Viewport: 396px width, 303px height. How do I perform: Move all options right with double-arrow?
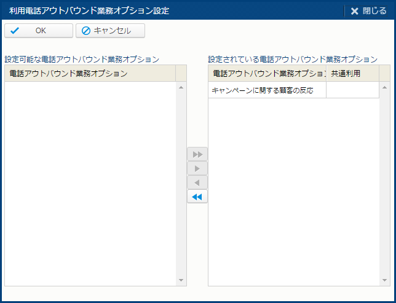(x=197, y=154)
